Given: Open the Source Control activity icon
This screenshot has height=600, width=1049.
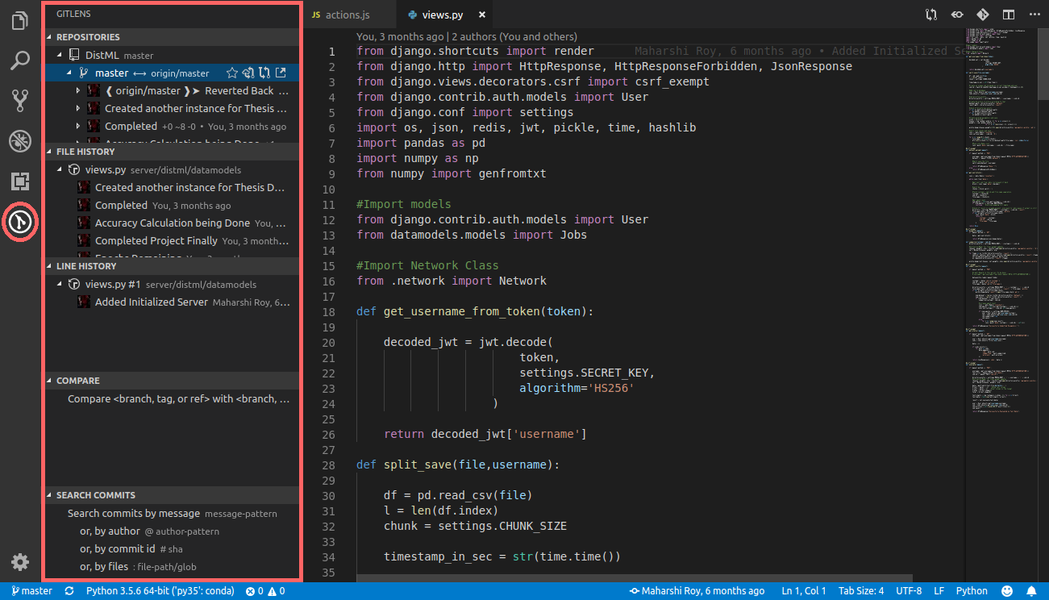Looking at the screenshot, I should point(20,100).
